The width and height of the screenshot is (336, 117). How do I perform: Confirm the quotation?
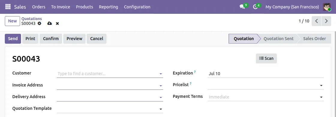tap(51, 39)
